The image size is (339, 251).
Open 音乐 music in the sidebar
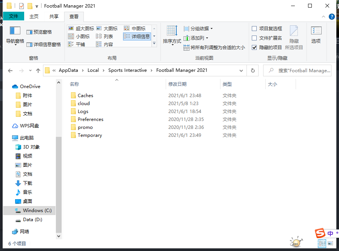[23, 192]
